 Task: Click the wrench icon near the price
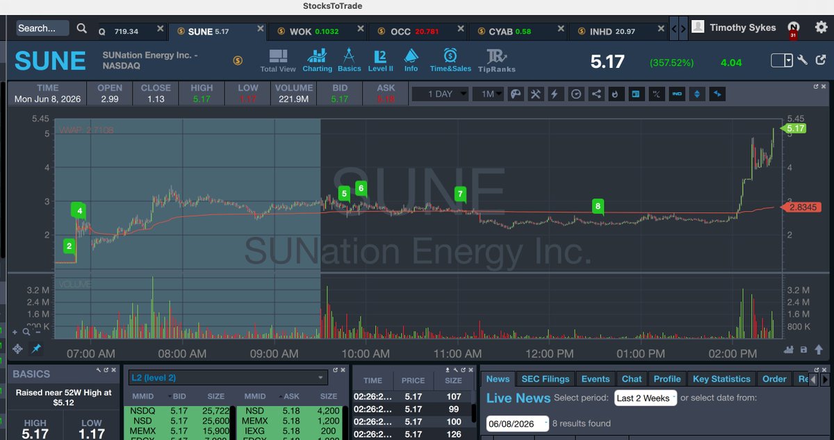click(x=802, y=60)
